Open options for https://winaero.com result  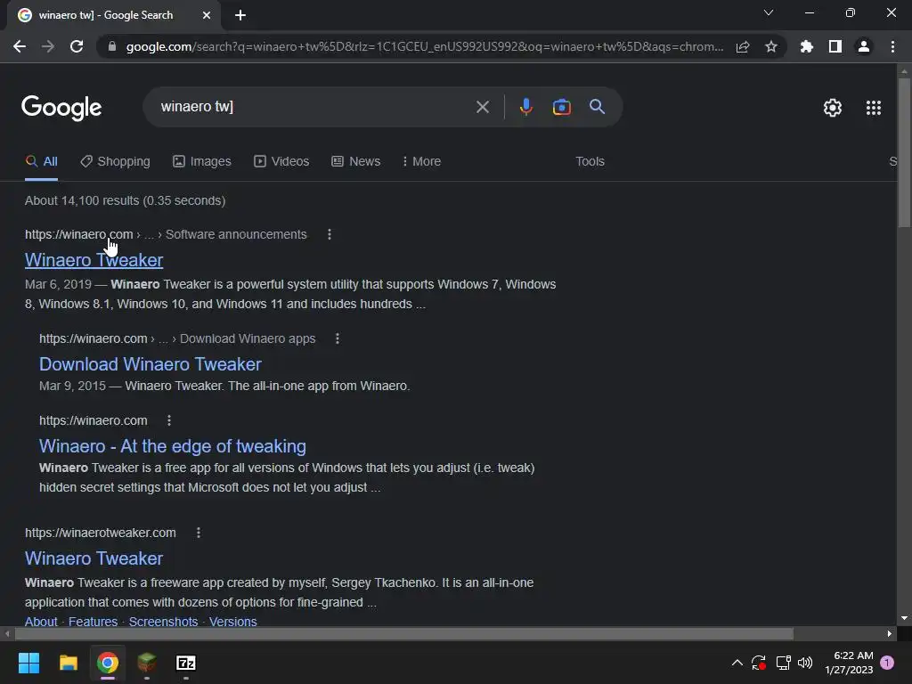click(x=168, y=420)
